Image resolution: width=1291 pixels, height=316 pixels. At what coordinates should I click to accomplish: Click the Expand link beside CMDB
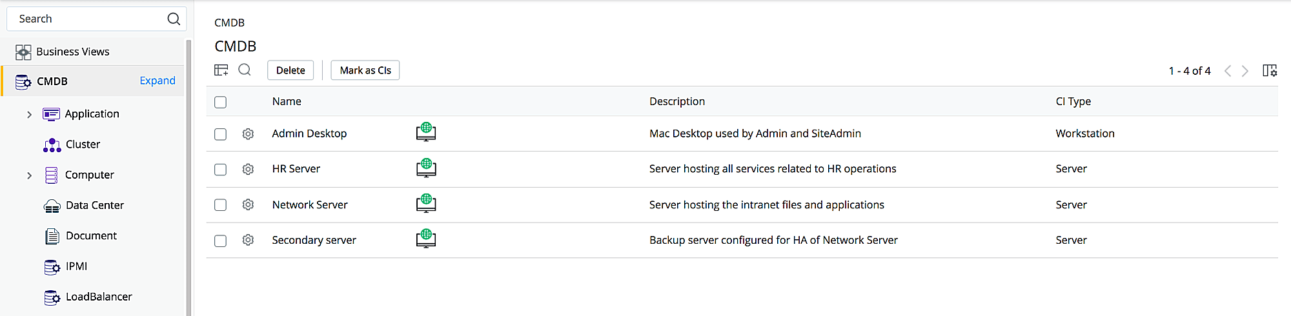[x=158, y=81]
